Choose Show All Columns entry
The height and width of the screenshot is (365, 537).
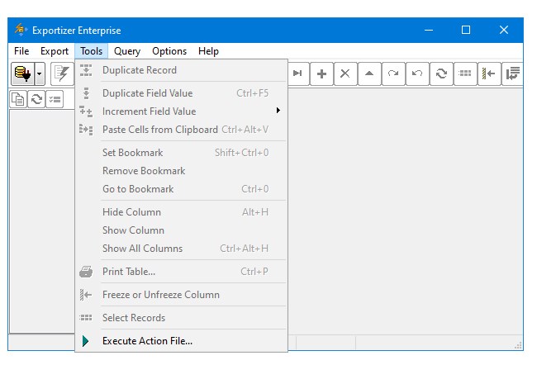[x=181, y=249]
